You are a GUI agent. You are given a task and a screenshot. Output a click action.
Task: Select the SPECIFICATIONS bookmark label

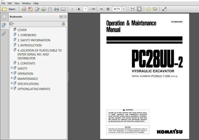tap(28, 84)
